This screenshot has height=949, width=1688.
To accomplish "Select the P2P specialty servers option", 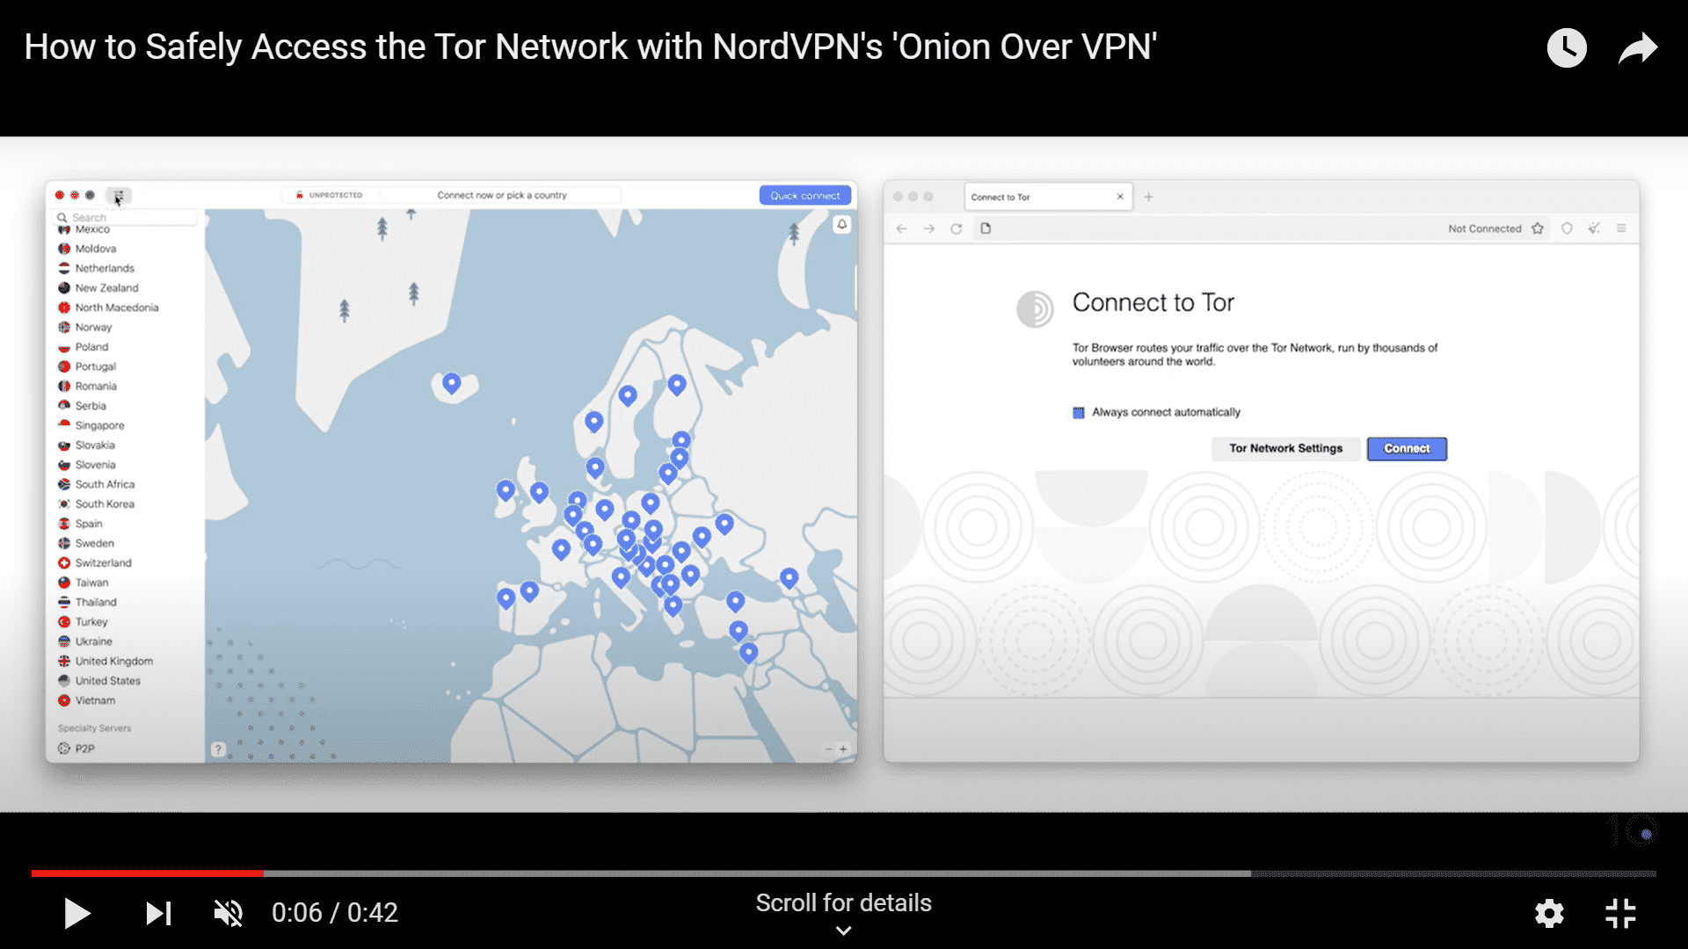I will pos(86,750).
